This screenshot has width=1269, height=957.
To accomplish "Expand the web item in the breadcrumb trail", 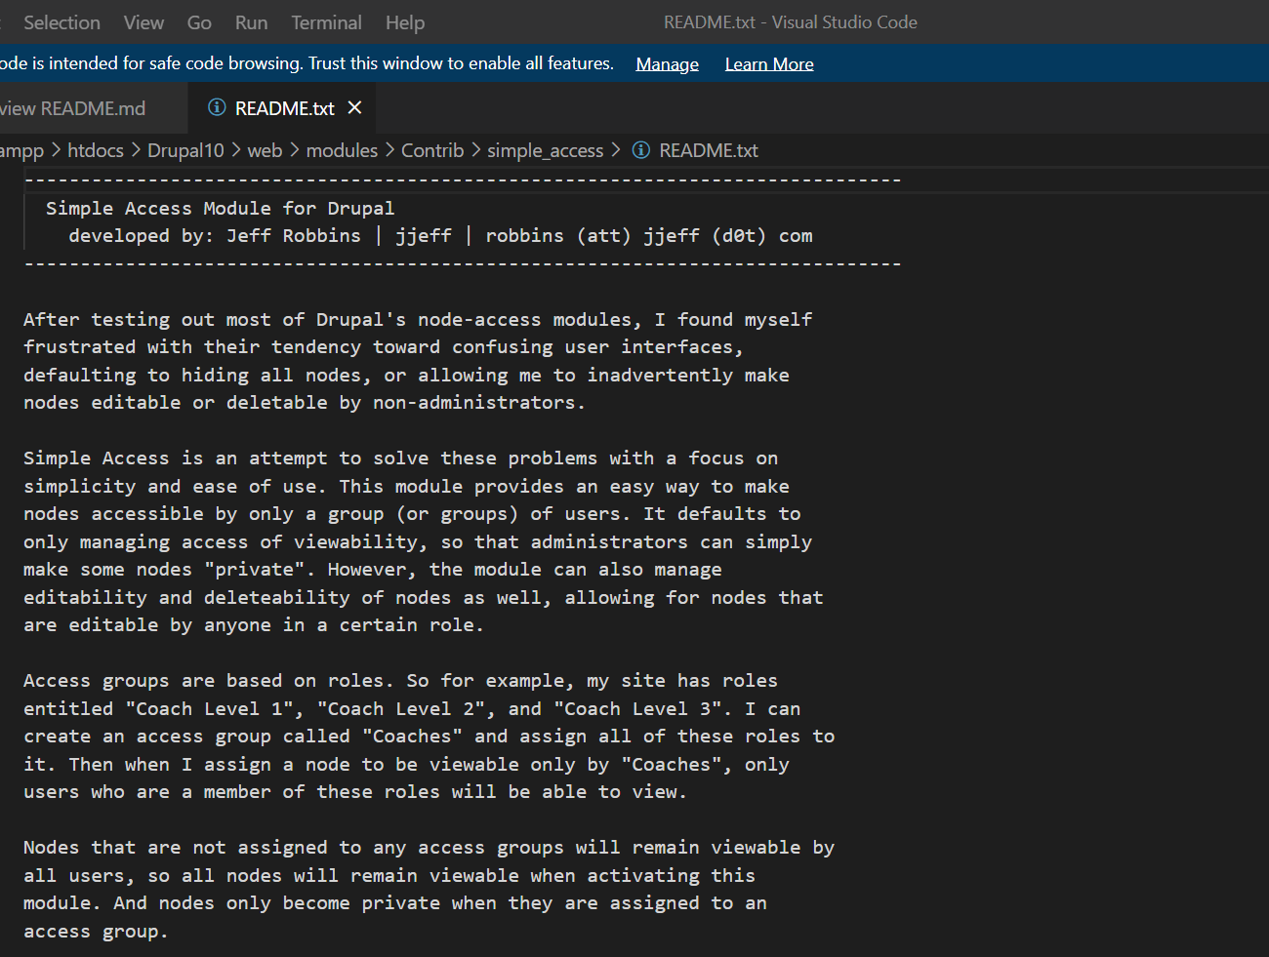I will (x=266, y=150).
